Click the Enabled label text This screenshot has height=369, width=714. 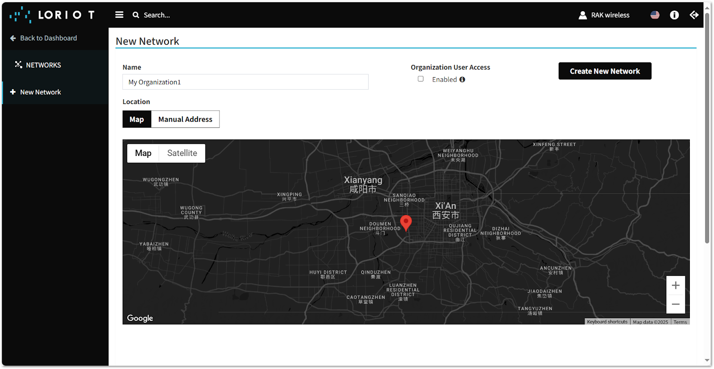click(444, 79)
